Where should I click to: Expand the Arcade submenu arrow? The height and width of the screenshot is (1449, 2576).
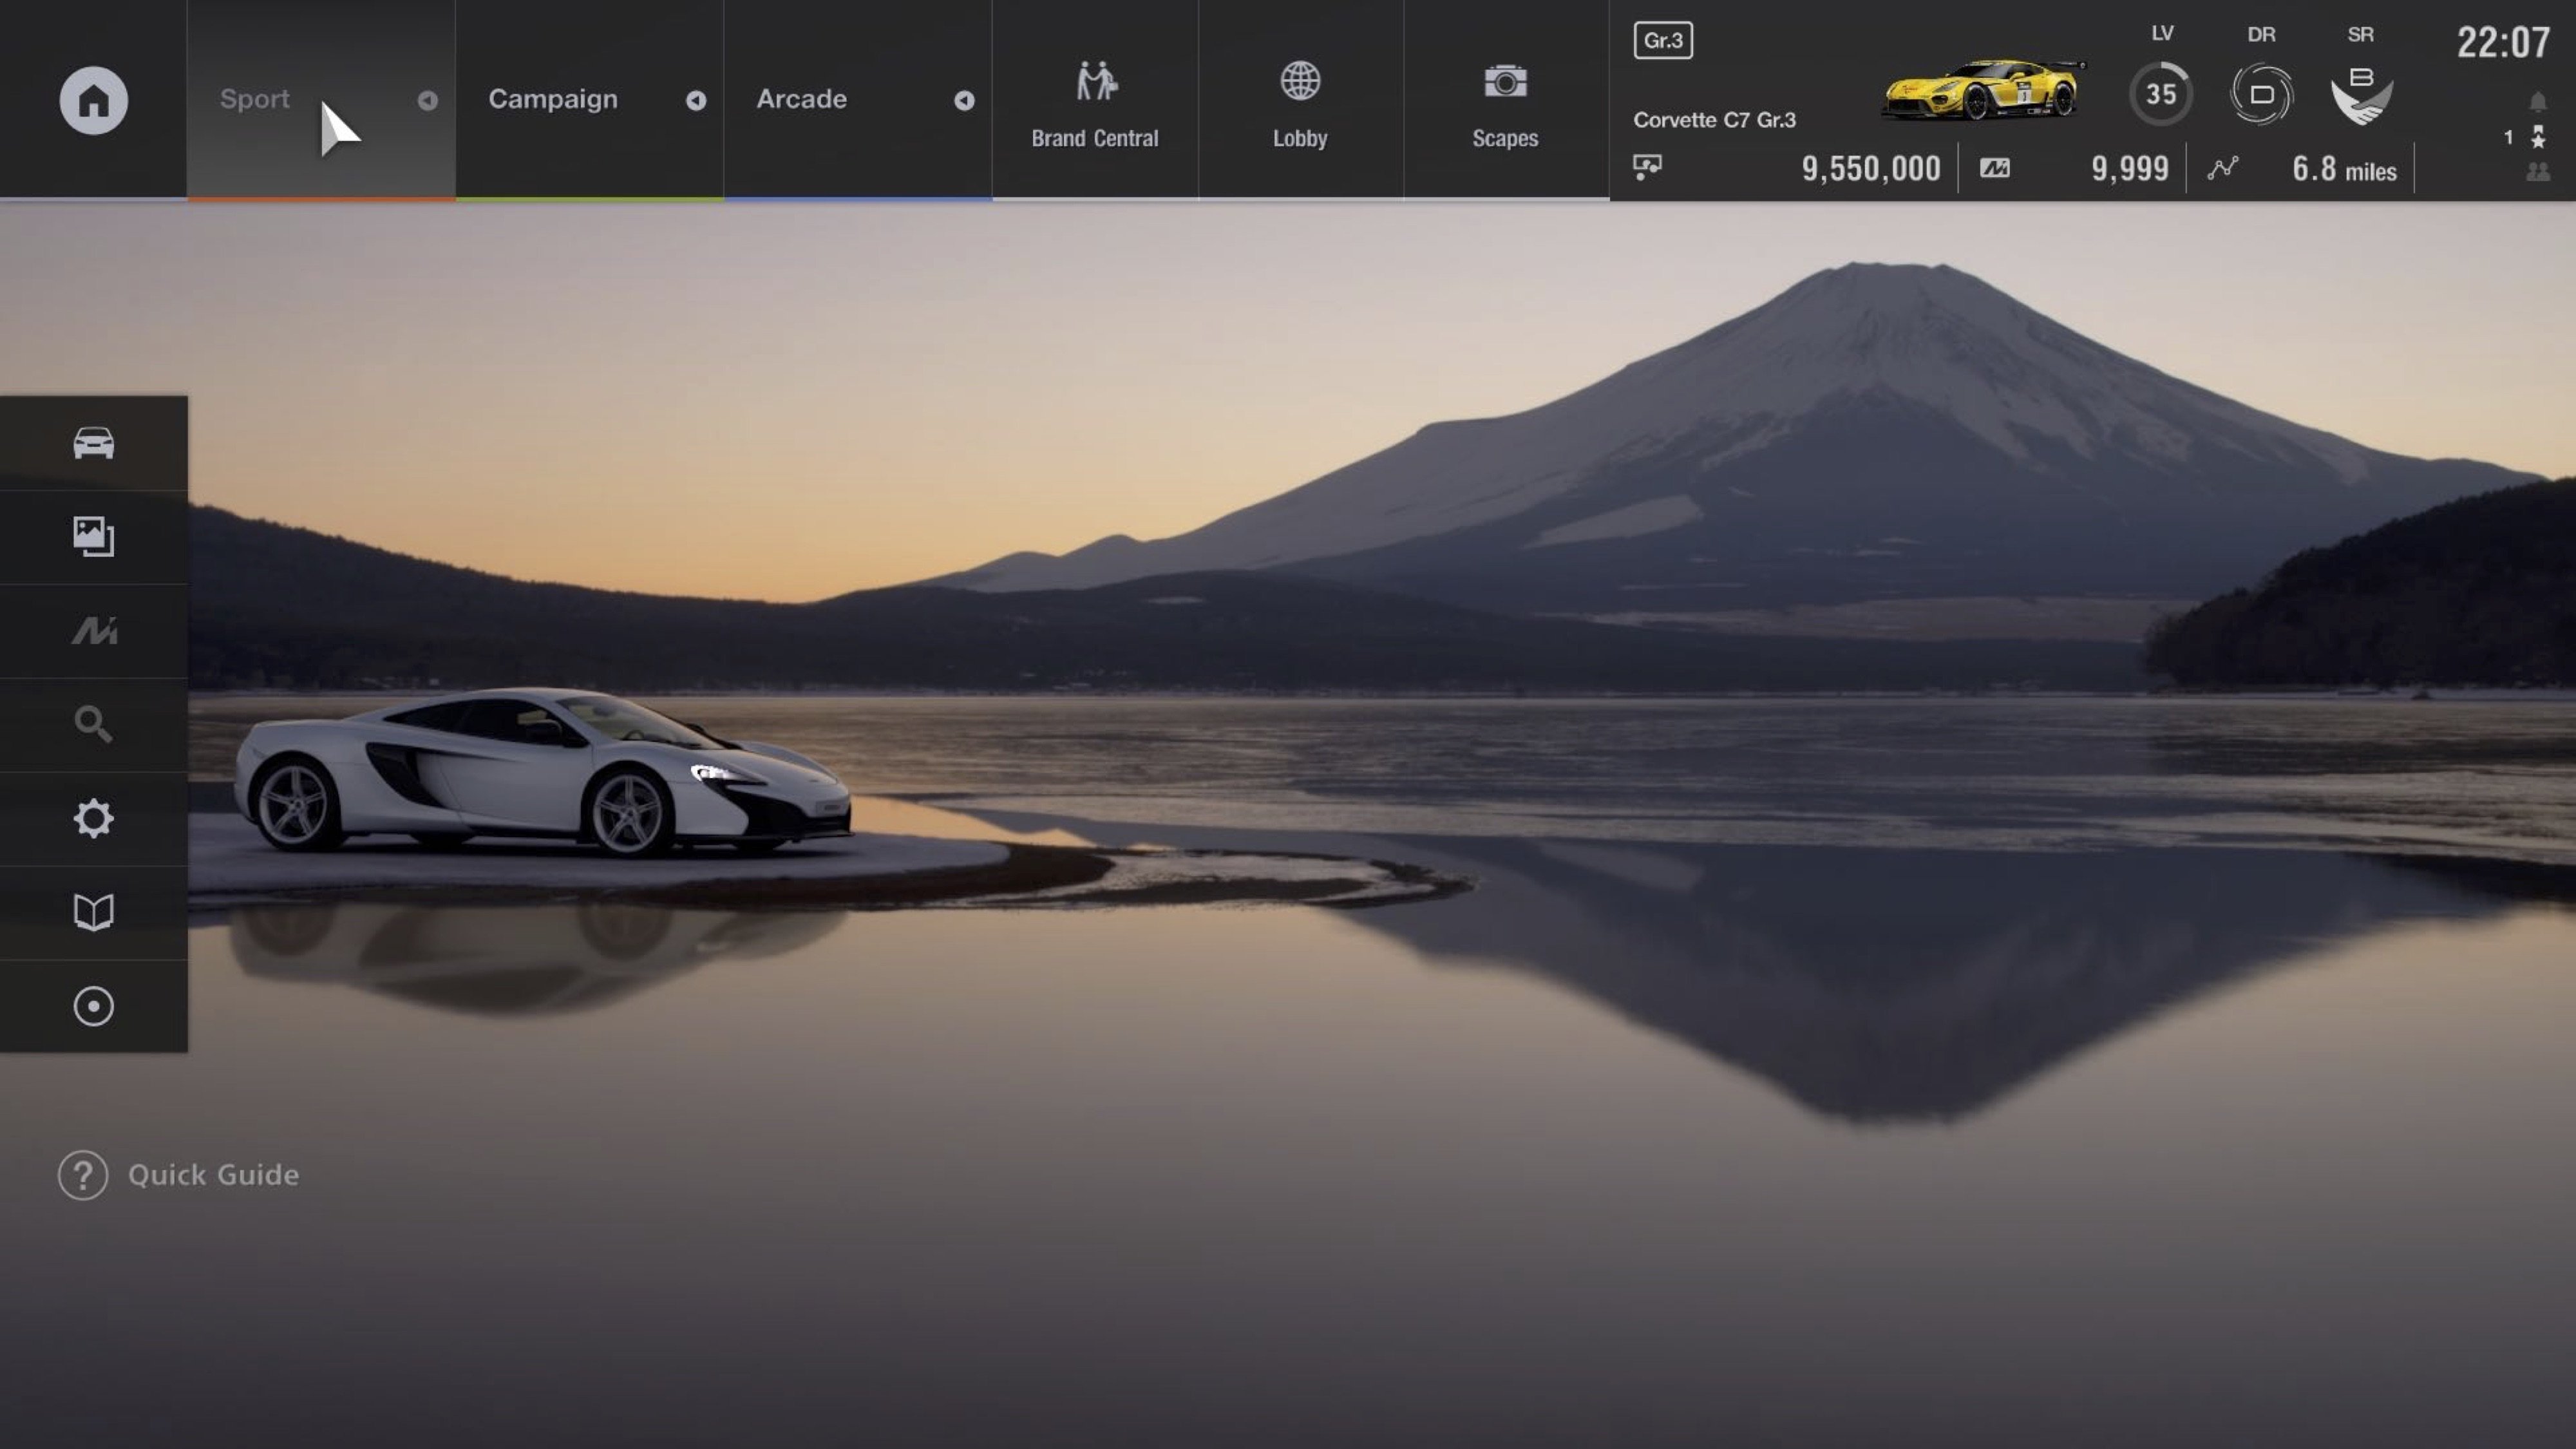963,100
